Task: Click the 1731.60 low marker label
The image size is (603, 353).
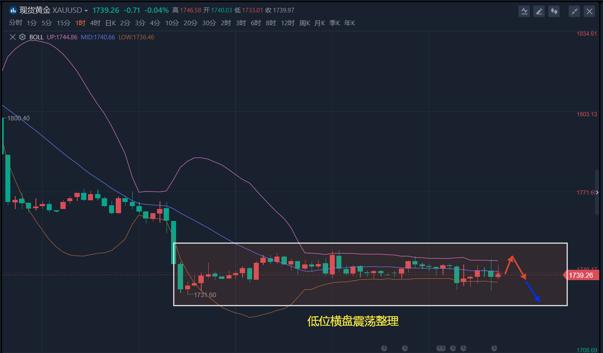Action: [205, 295]
